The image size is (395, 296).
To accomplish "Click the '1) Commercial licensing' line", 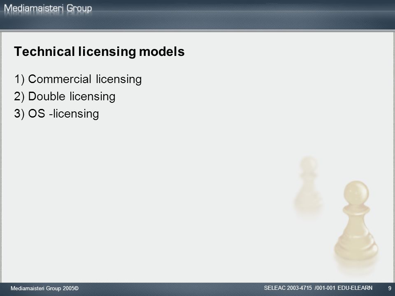I will pyautogui.click(x=78, y=79).
